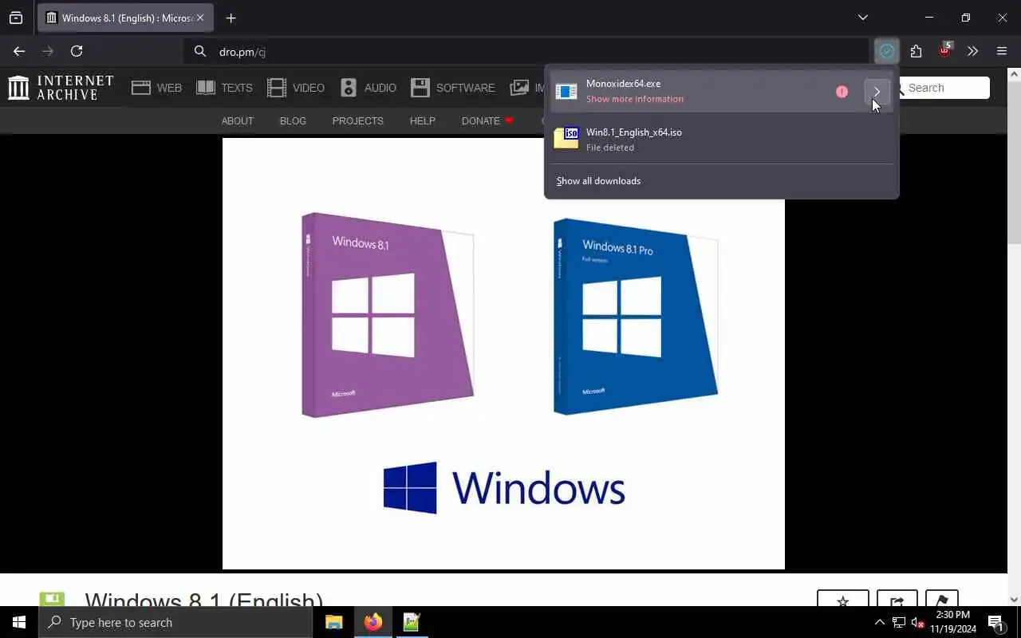Open Firefox View pinned icon
Screen dimensions: 1021x638
16,18
